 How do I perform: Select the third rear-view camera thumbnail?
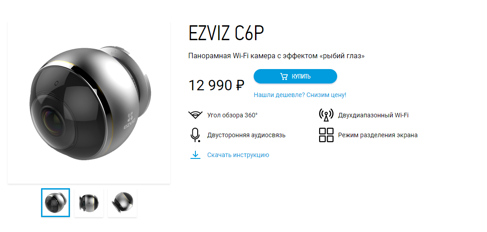click(x=122, y=203)
